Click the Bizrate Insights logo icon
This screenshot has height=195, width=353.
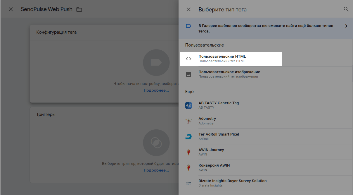[188, 183]
